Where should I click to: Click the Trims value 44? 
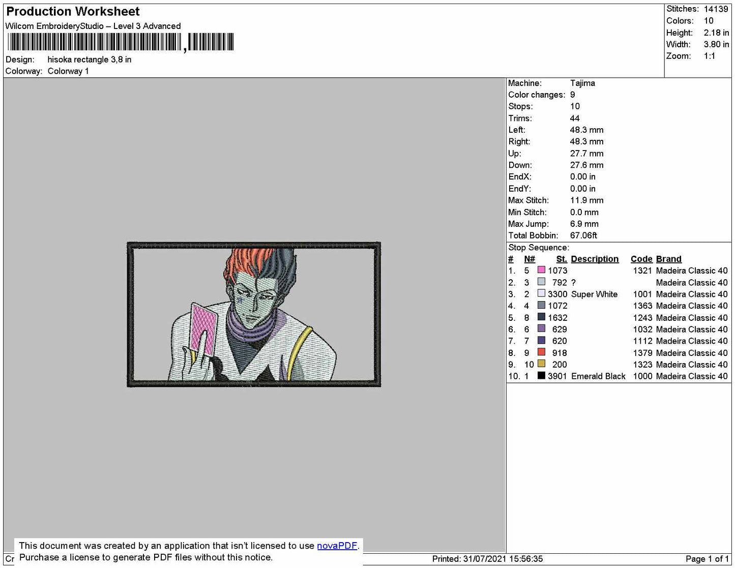point(575,118)
